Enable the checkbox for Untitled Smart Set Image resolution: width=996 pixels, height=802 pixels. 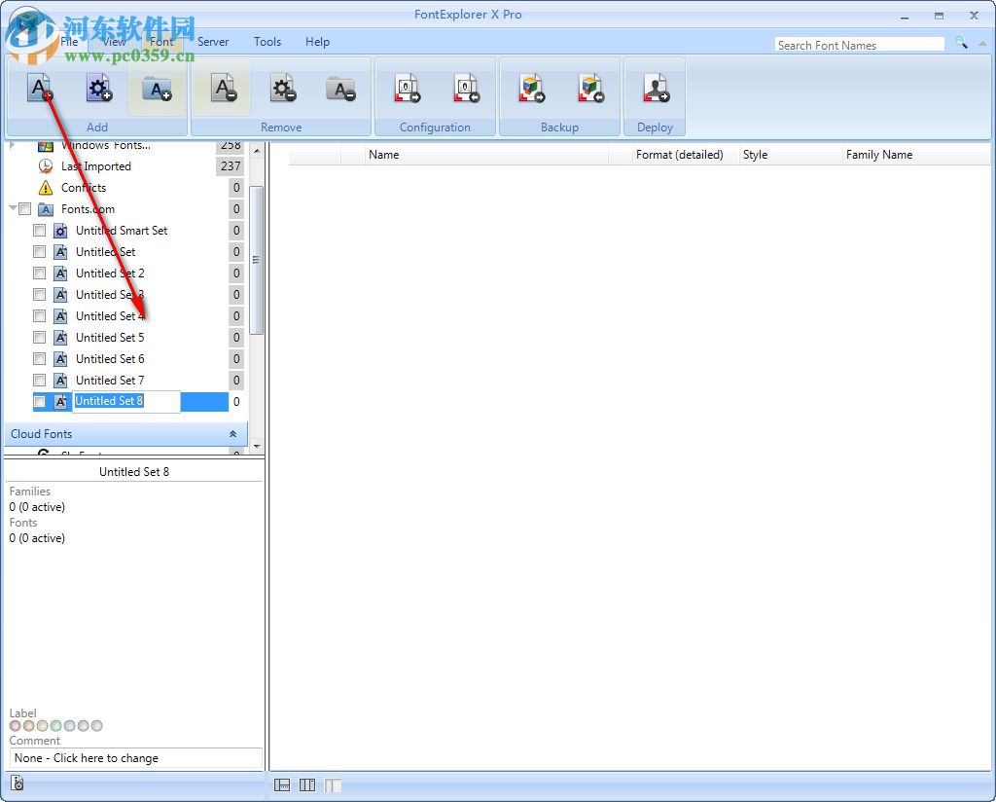[39, 230]
